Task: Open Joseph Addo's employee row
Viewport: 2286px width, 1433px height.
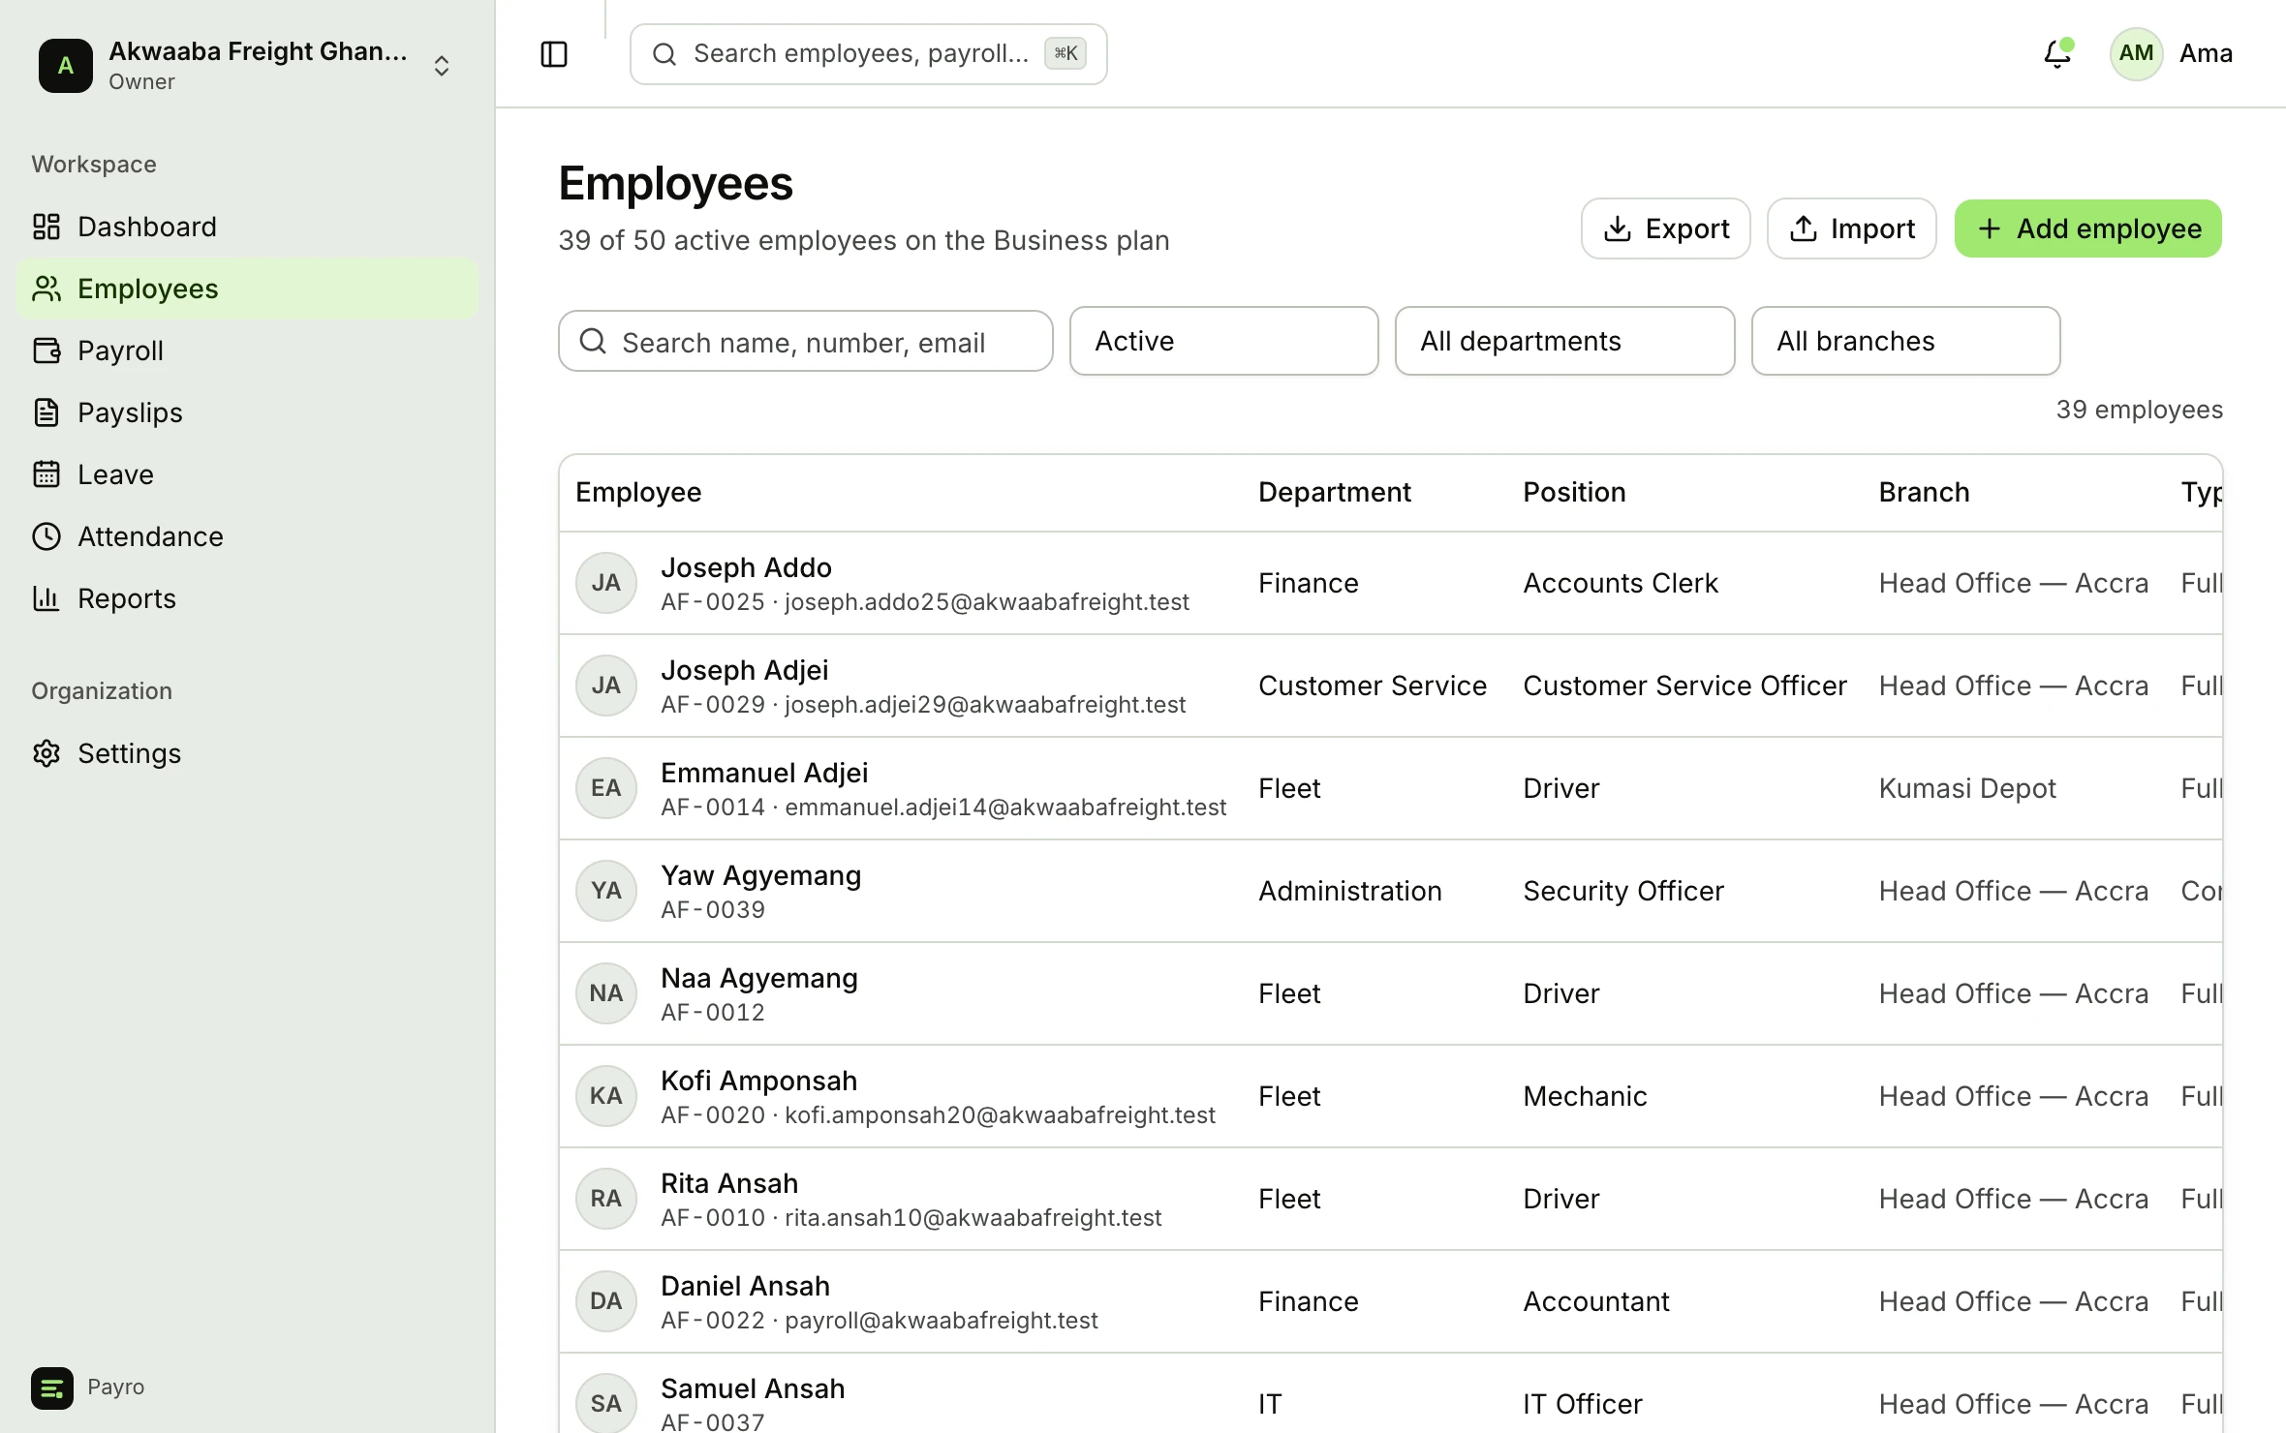Action: pos(1391,583)
